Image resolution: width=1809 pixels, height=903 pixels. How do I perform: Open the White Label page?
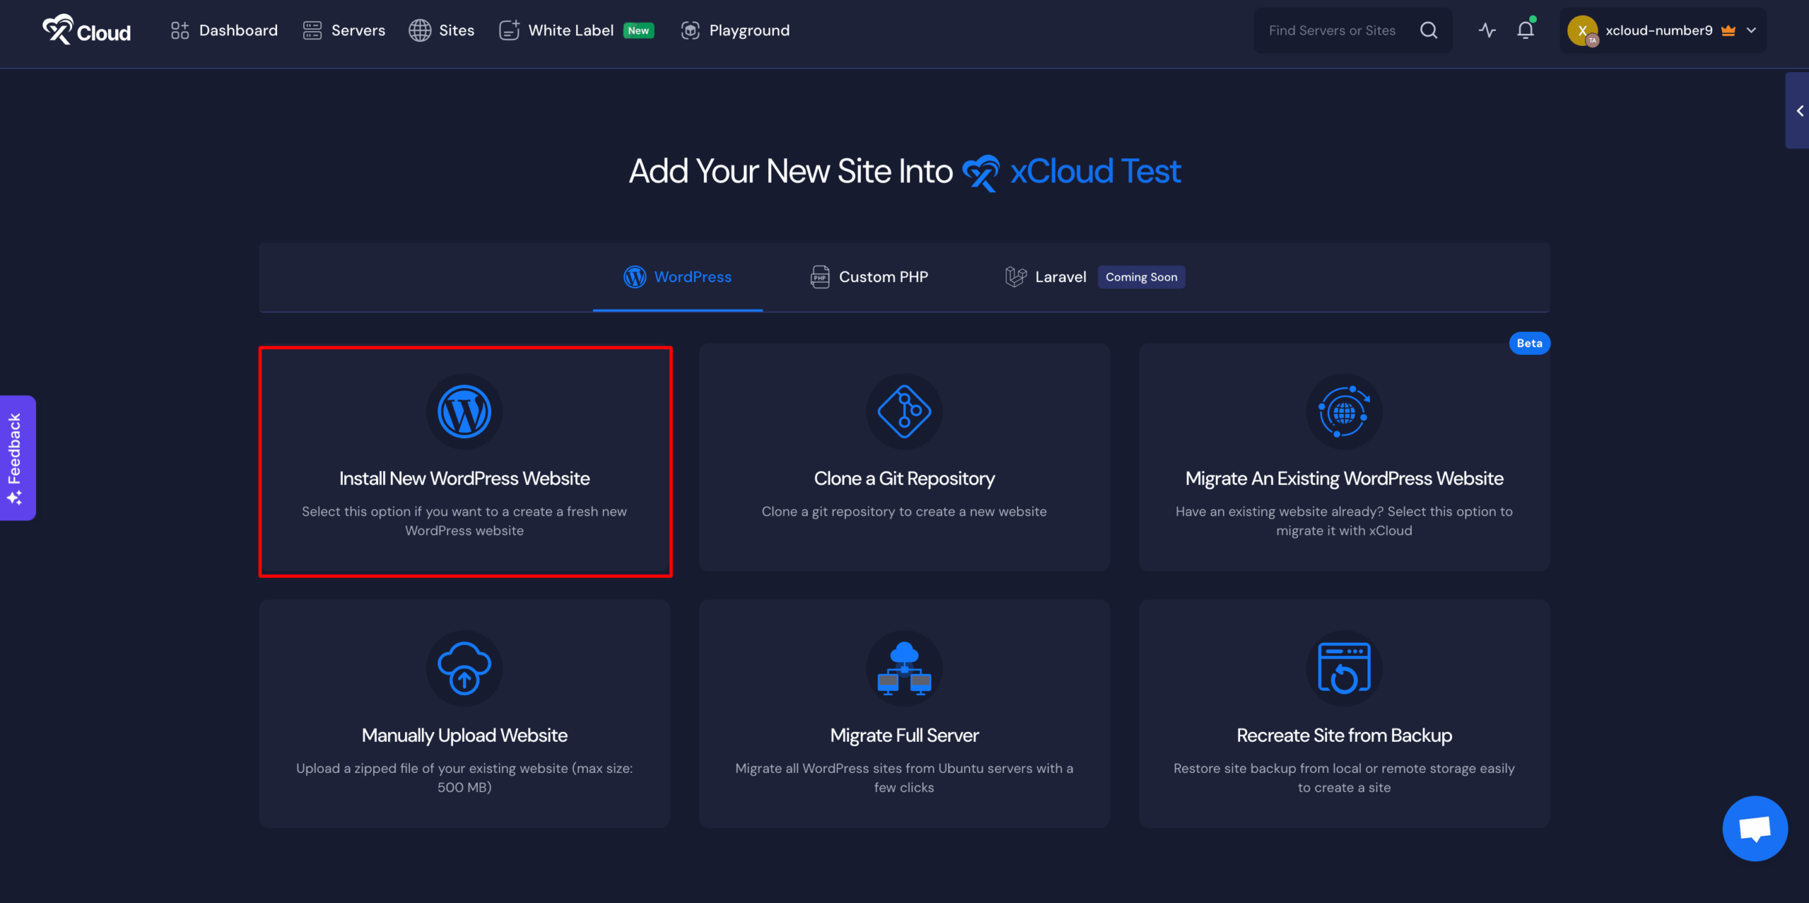(570, 30)
